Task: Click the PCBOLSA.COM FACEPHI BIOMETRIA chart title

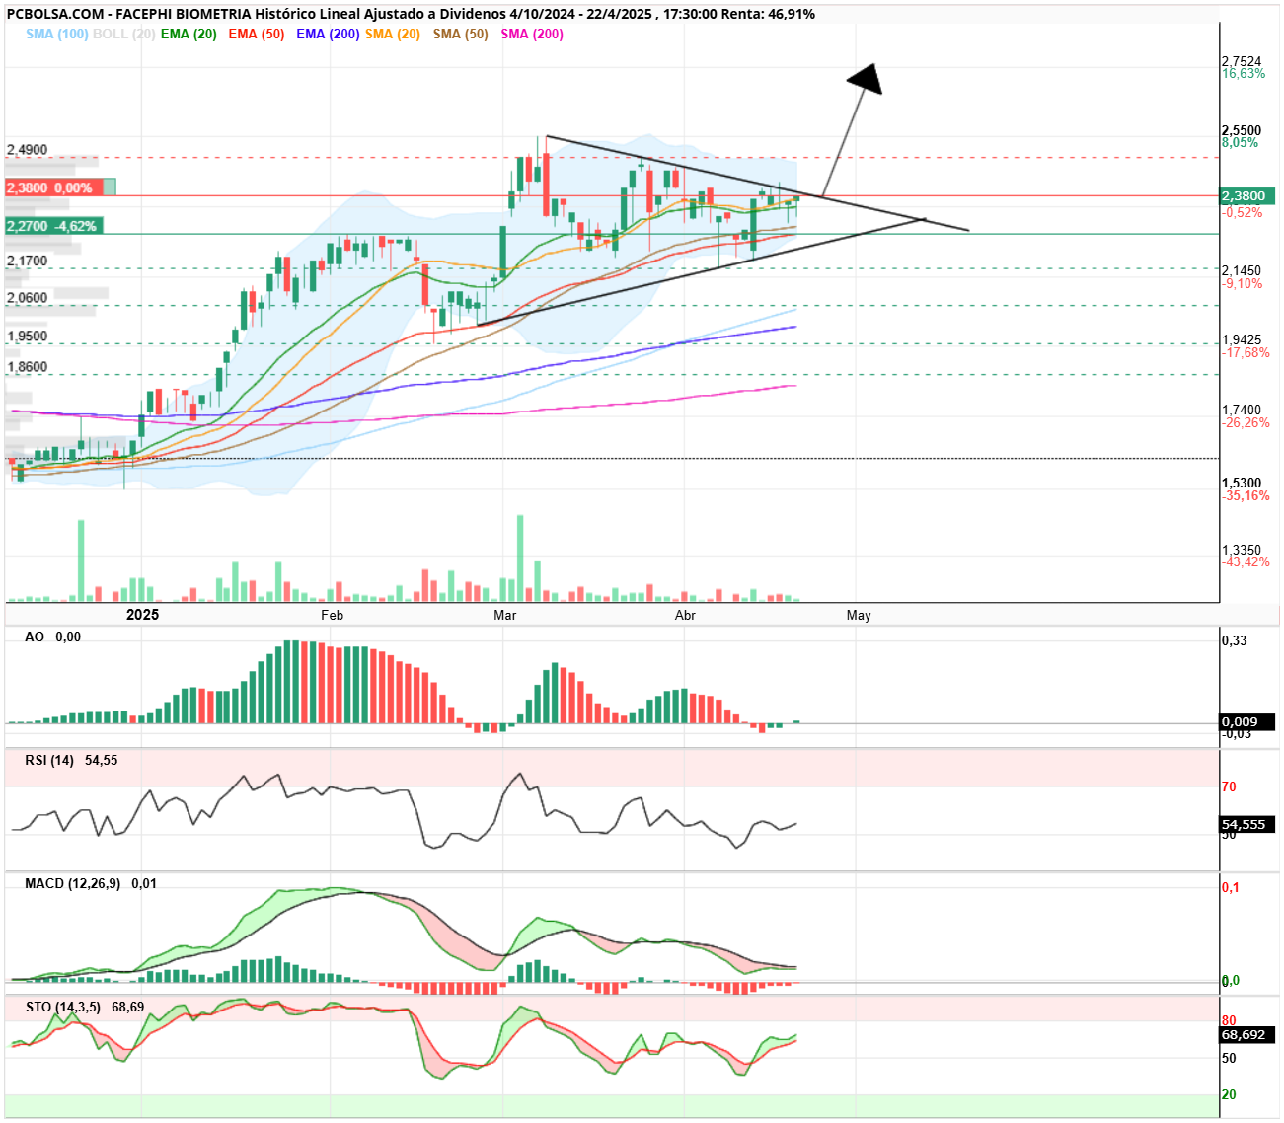Action: (x=410, y=14)
